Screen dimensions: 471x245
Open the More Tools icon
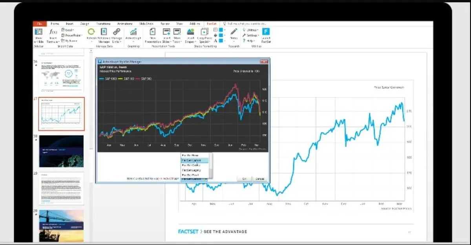pyautogui.click(x=177, y=32)
